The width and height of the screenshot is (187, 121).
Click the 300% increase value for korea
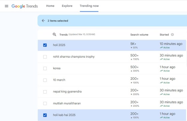(x=136, y=71)
